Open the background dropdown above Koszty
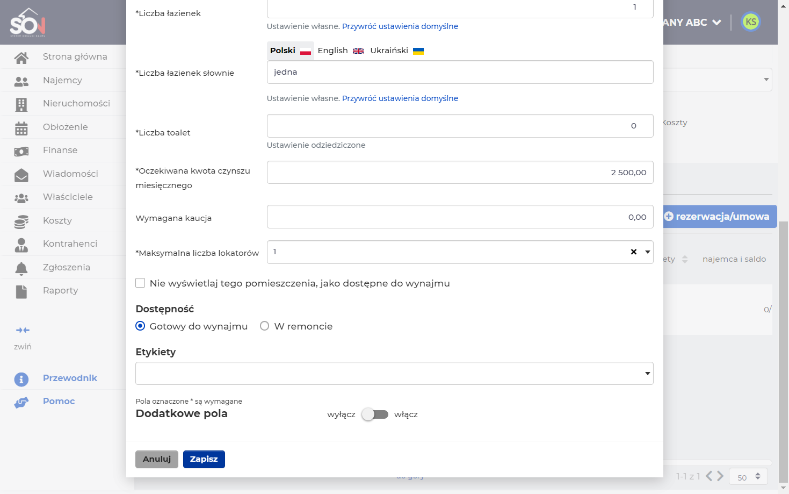 [718, 80]
